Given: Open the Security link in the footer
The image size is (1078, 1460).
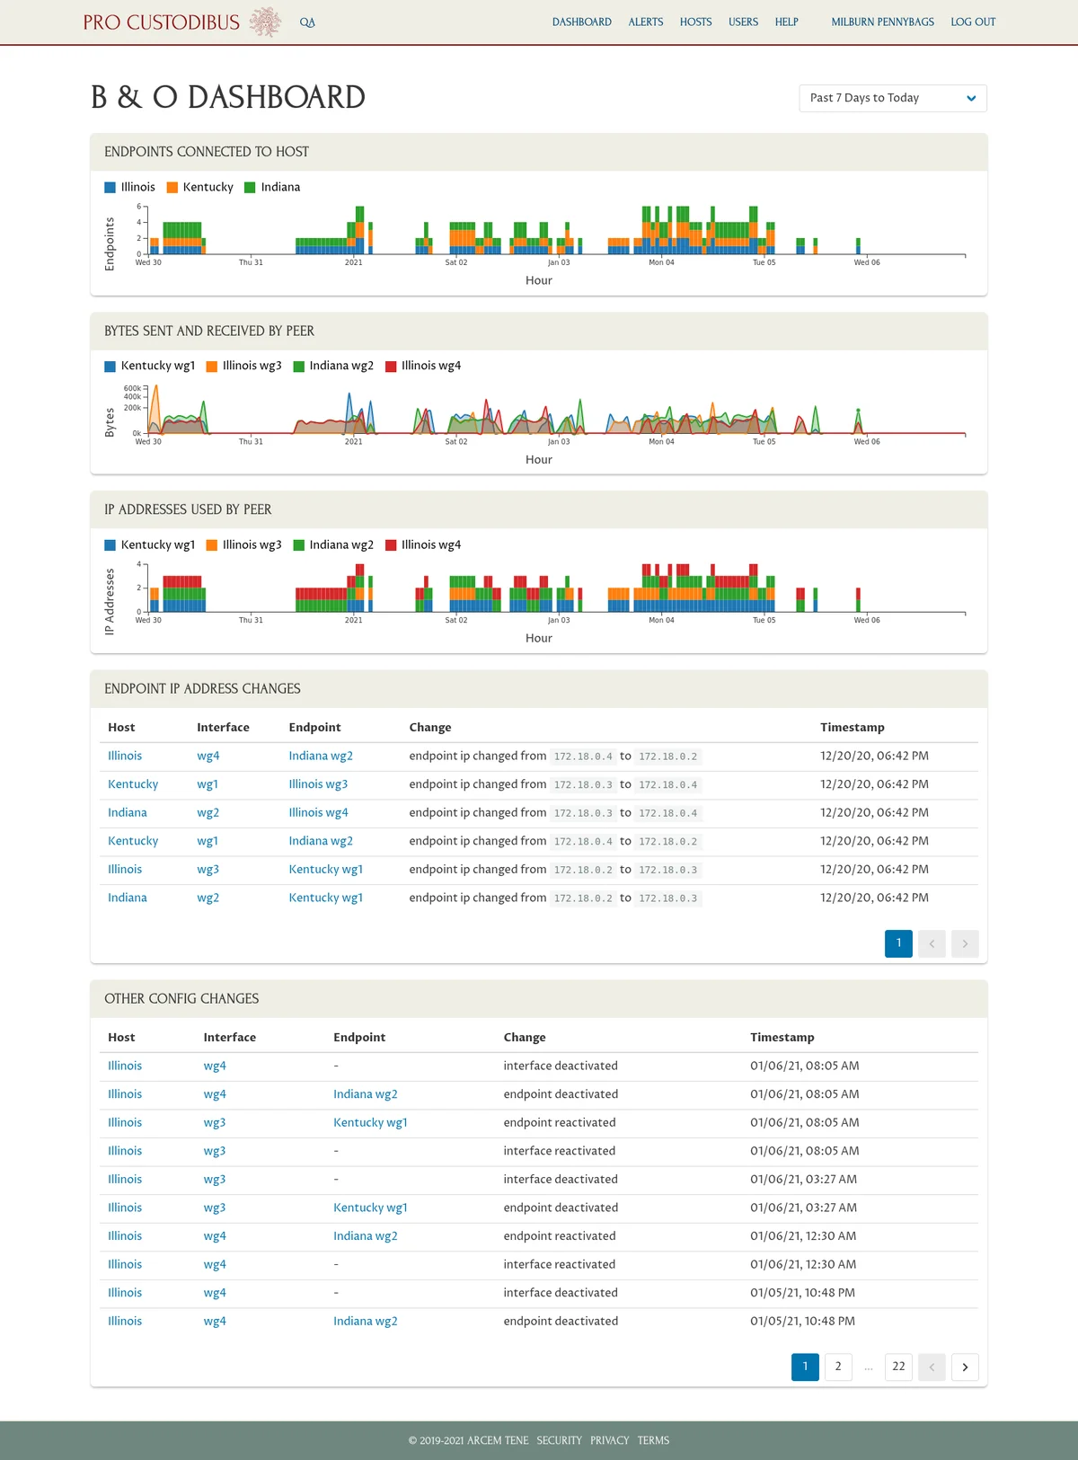Looking at the screenshot, I should pos(559,1440).
